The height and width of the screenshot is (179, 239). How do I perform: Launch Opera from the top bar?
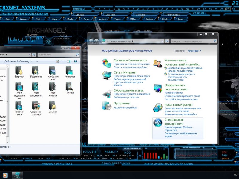[x=55, y=19]
